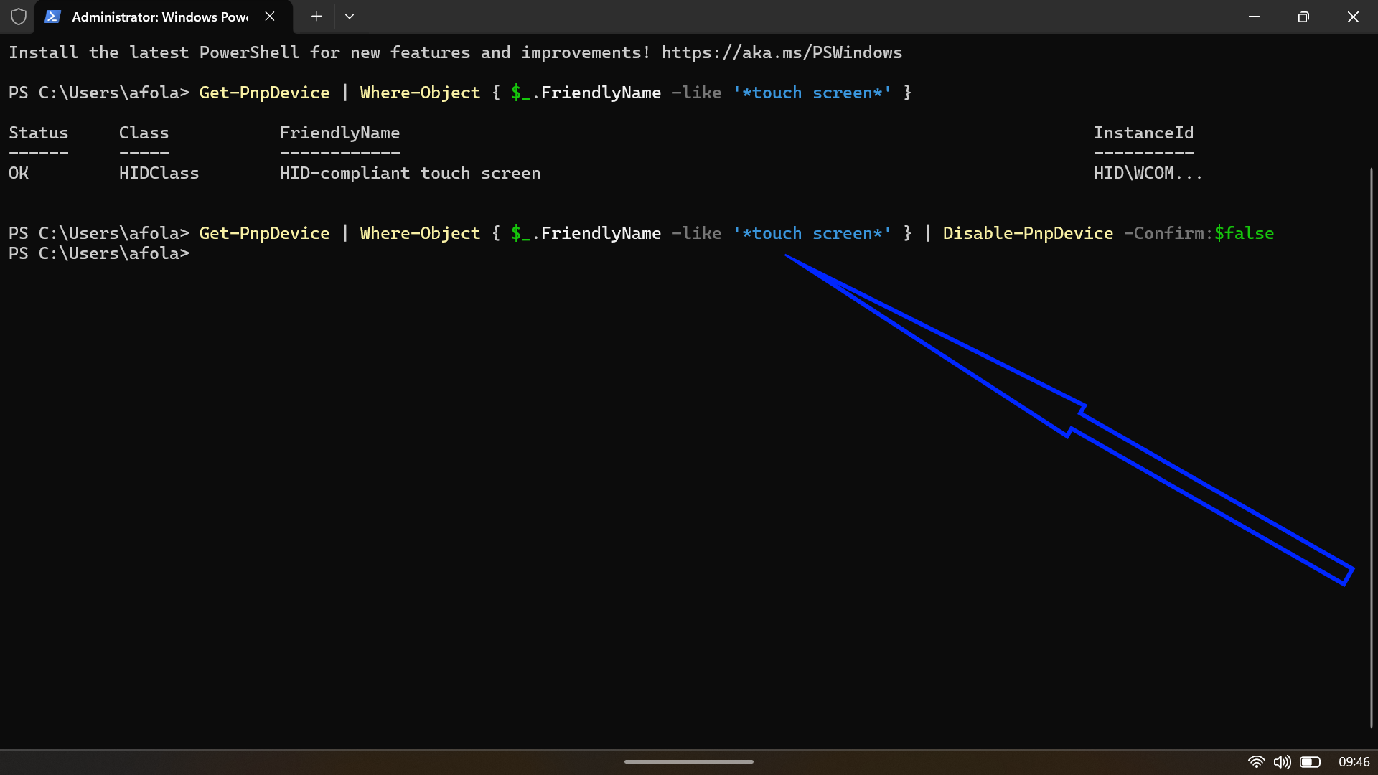Click the https://aka.ms/PSWindows link

point(782,52)
